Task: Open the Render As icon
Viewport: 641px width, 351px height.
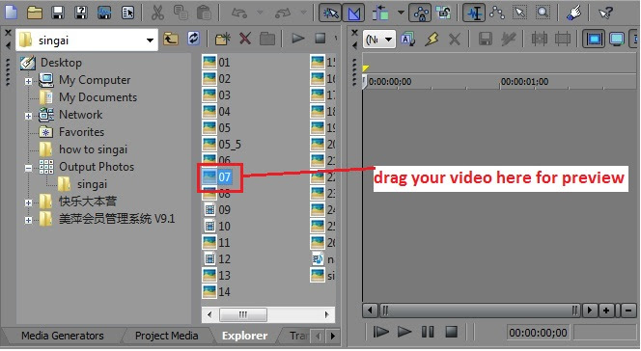Action: [x=104, y=13]
